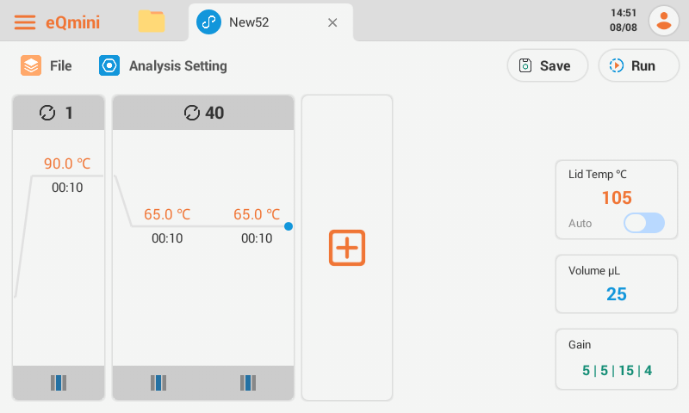Switch to the New52 tab
689x413 pixels.
[x=248, y=22]
